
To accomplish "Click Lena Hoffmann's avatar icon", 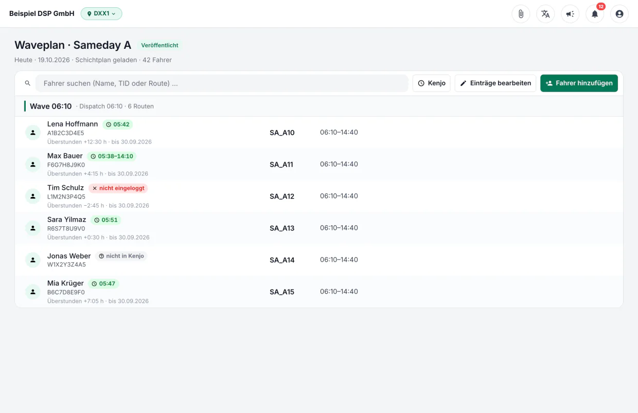I will [x=33, y=133].
